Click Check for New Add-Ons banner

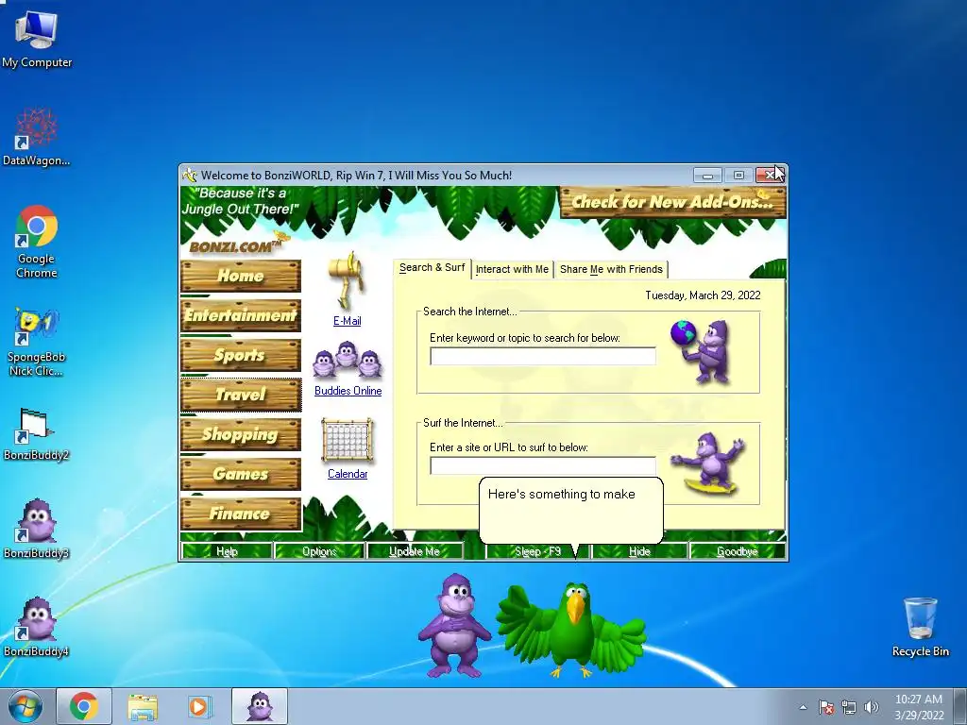coord(672,202)
